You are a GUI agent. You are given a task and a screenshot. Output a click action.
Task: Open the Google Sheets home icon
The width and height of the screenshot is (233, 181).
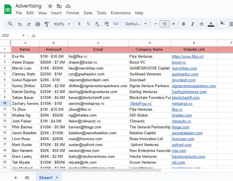[8, 9]
